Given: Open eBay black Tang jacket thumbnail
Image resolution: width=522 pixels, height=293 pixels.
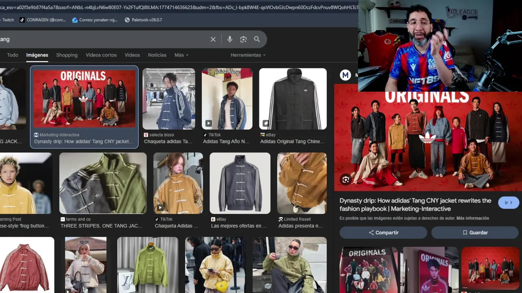Looking at the screenshot, I should 293,99.
